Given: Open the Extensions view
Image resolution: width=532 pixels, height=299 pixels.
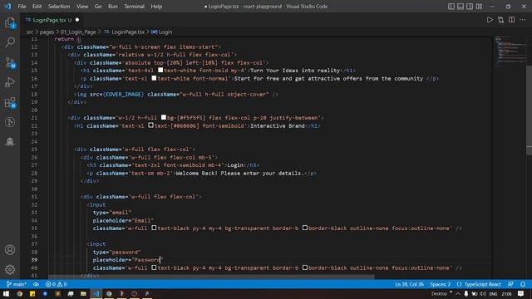Looking at the screenshot, I should (x=10, y=102).
